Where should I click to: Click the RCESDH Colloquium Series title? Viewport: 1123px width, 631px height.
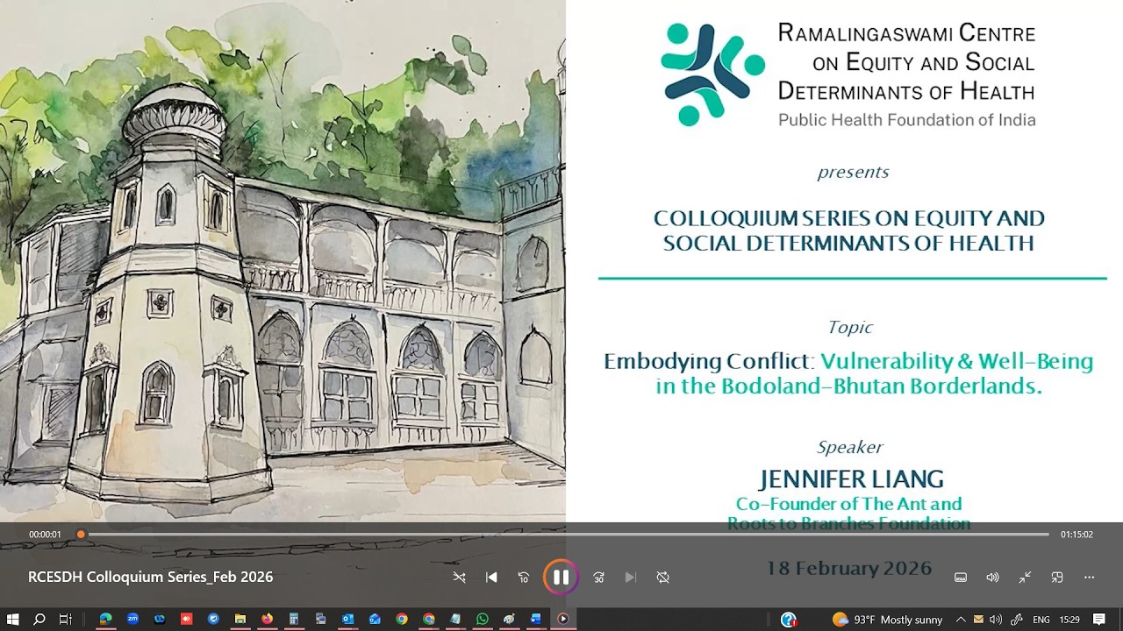pyautogui.click(x=150, y=577)
